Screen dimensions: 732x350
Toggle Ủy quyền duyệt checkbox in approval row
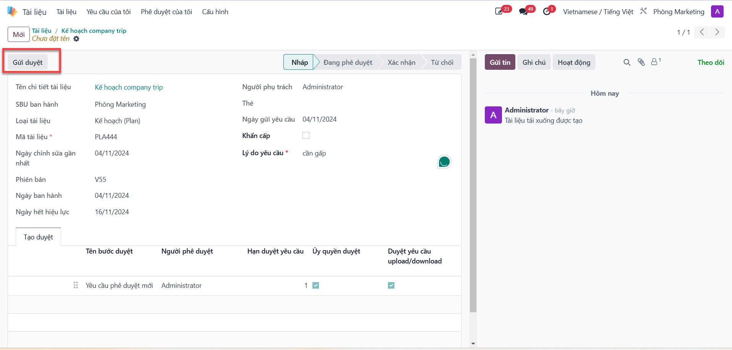pos(315,285)
